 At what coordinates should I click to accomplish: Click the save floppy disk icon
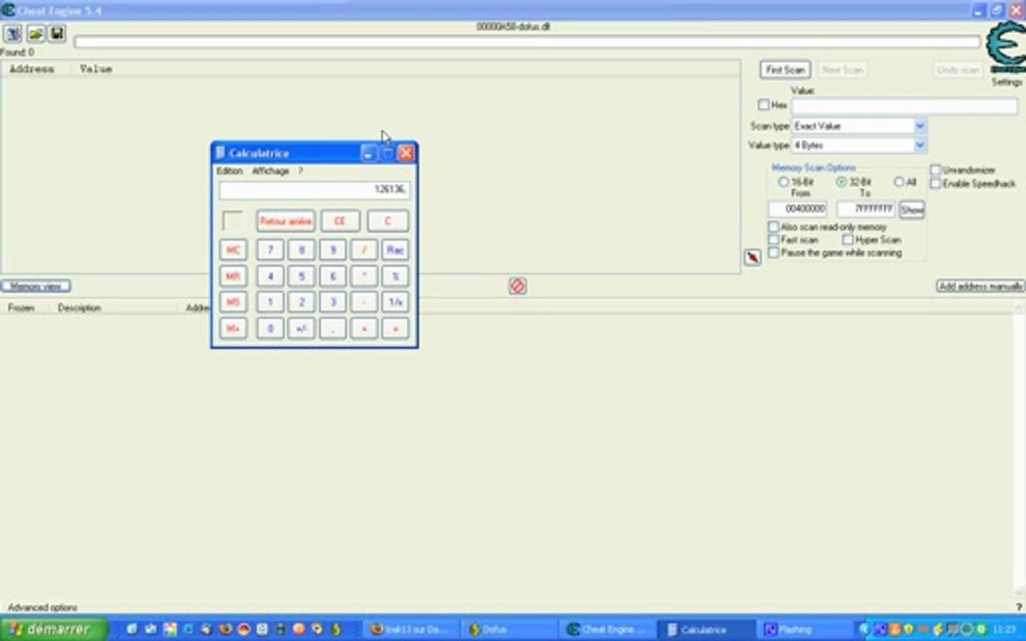(x=57, y=34)
